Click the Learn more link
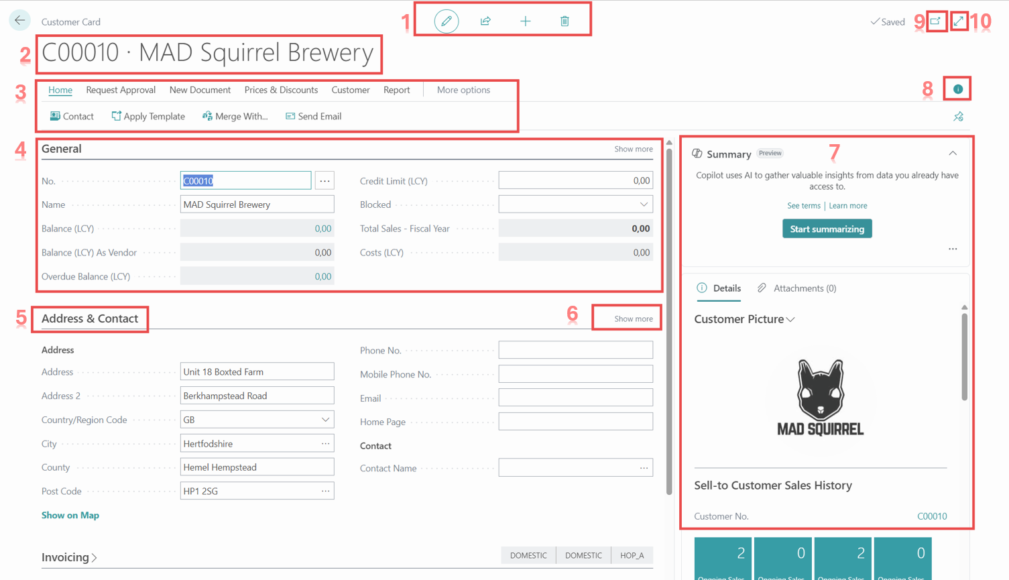The height and width of the screenshot is (580, 1009). (847, 206)
